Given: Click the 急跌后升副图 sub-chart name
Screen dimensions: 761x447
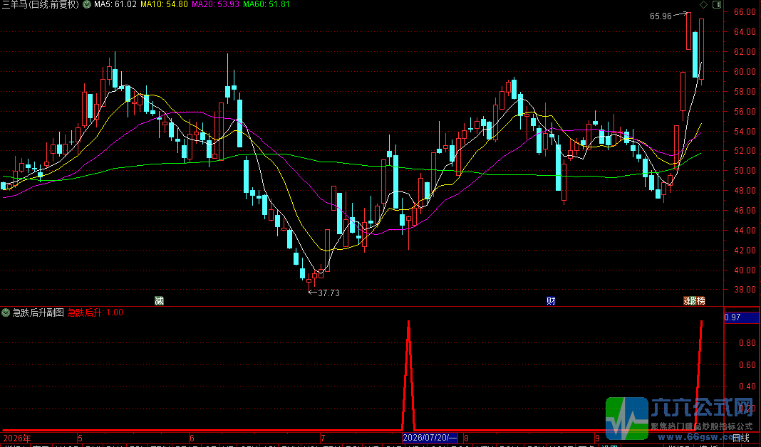Looking at the screenshot, I should [x=38, y=312].
